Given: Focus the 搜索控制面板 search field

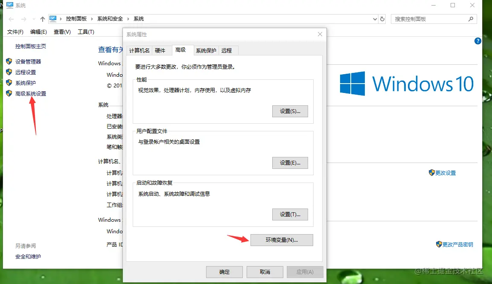Looking at the screenshot, I should point(434,19).
